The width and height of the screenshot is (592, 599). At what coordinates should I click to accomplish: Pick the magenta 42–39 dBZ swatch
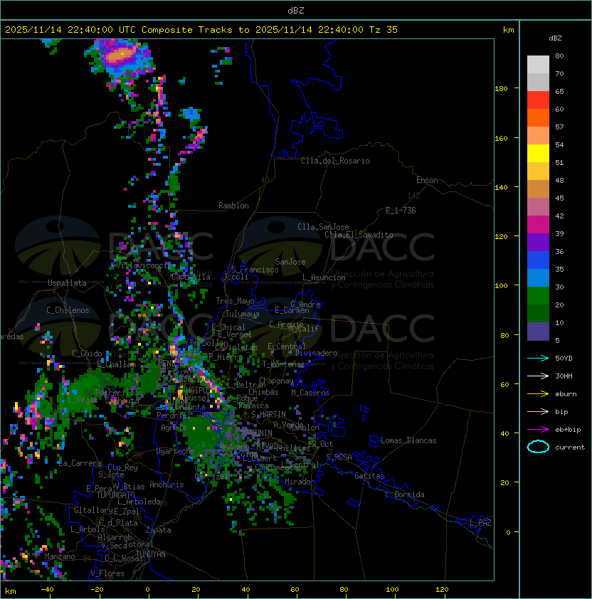click(538, 225)
